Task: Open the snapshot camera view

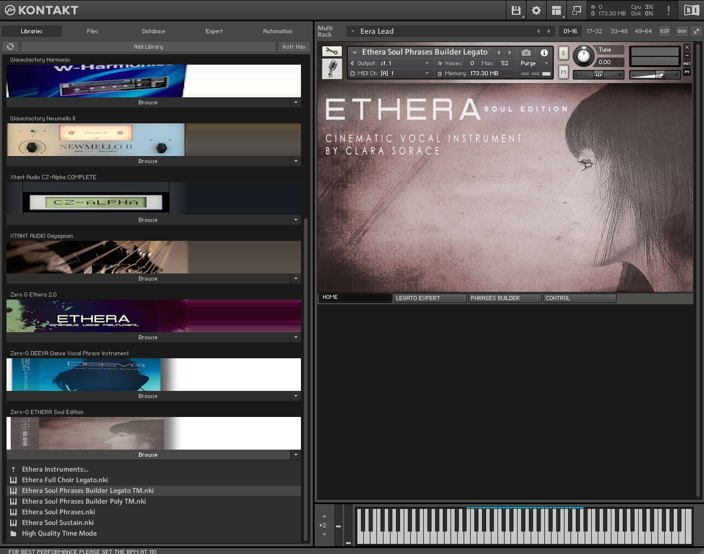Action: [526, 52]
